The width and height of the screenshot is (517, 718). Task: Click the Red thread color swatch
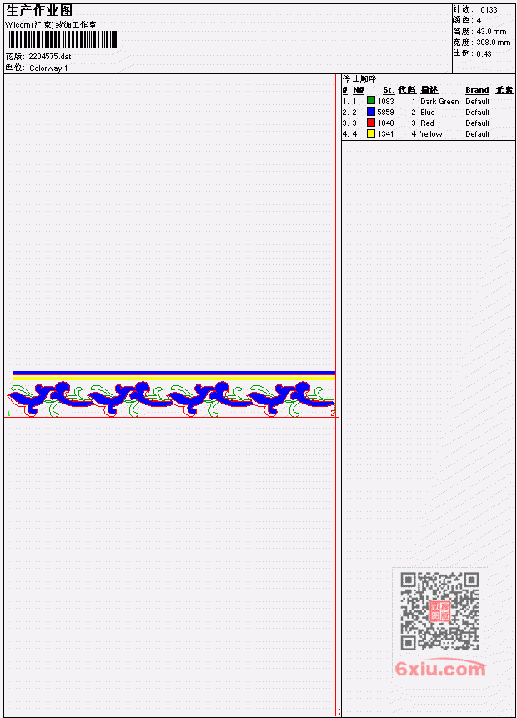371,123
